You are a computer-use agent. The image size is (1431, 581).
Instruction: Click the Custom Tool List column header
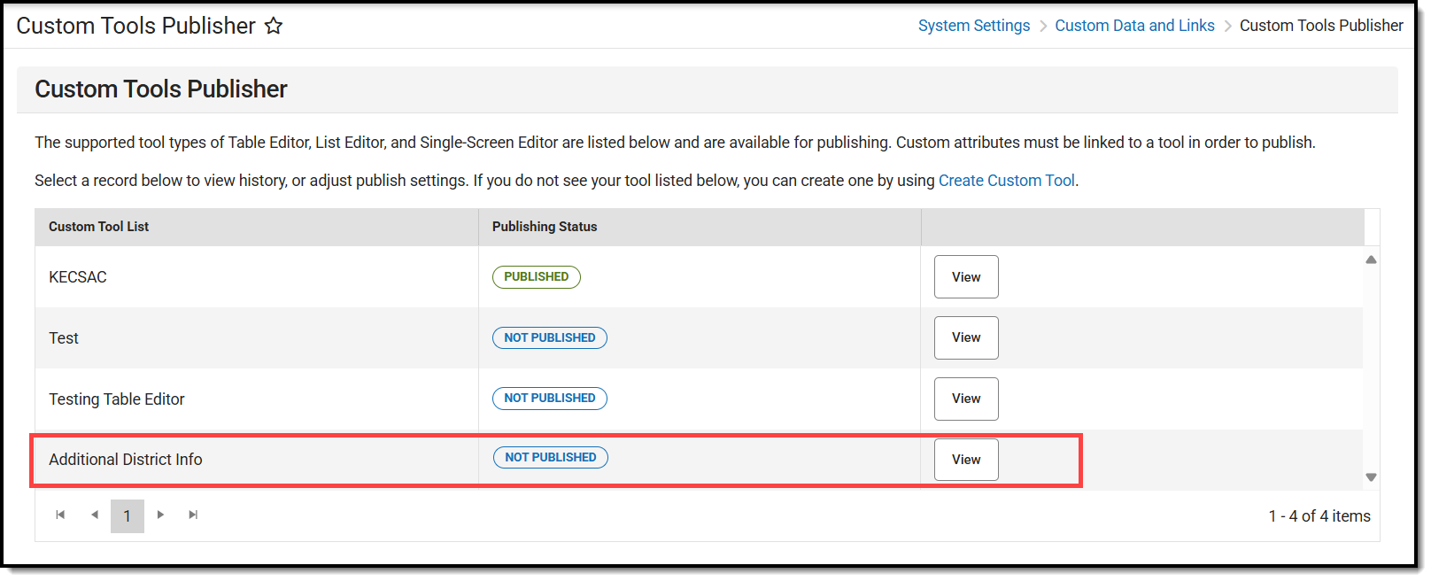click(x=98, y=227)
